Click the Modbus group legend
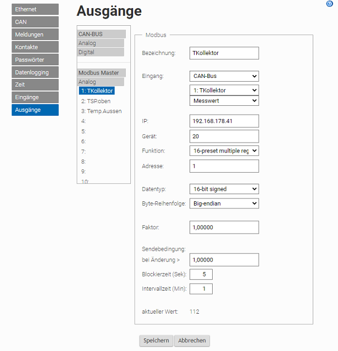The width and height of the screenshot is (338, 351). (x=156, y=35)
